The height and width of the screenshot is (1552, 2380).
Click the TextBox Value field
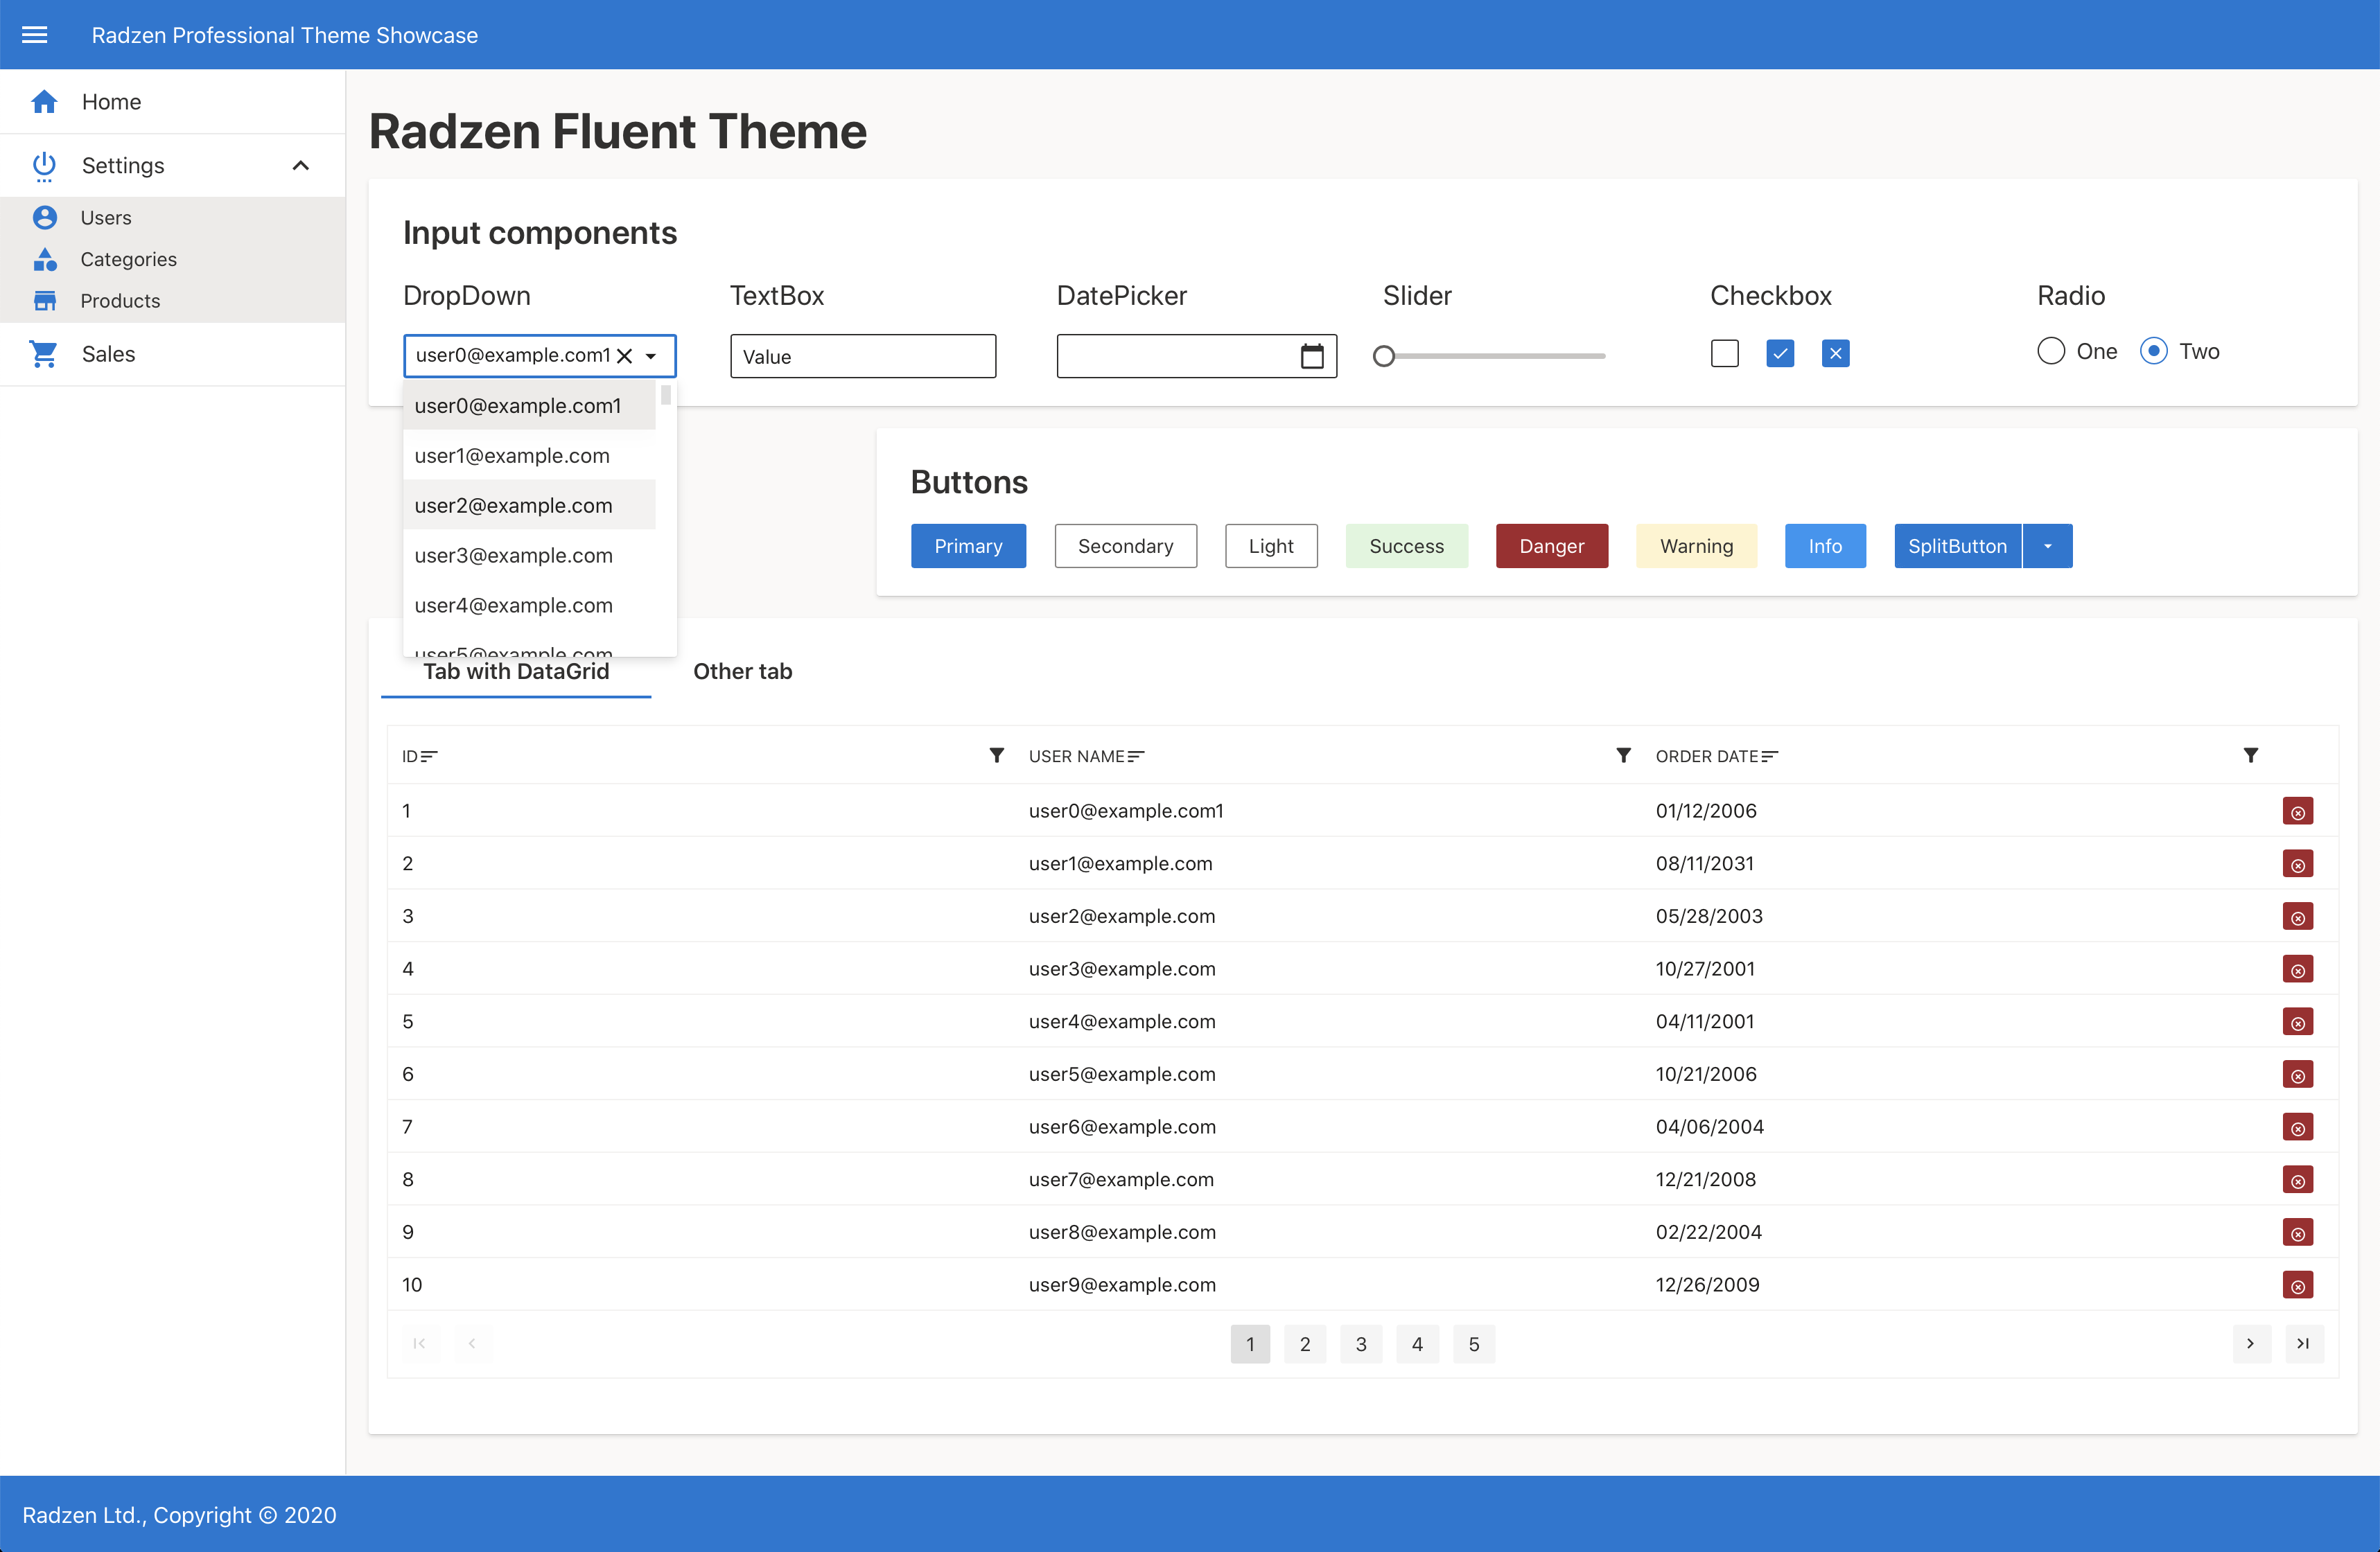point(863,356)
